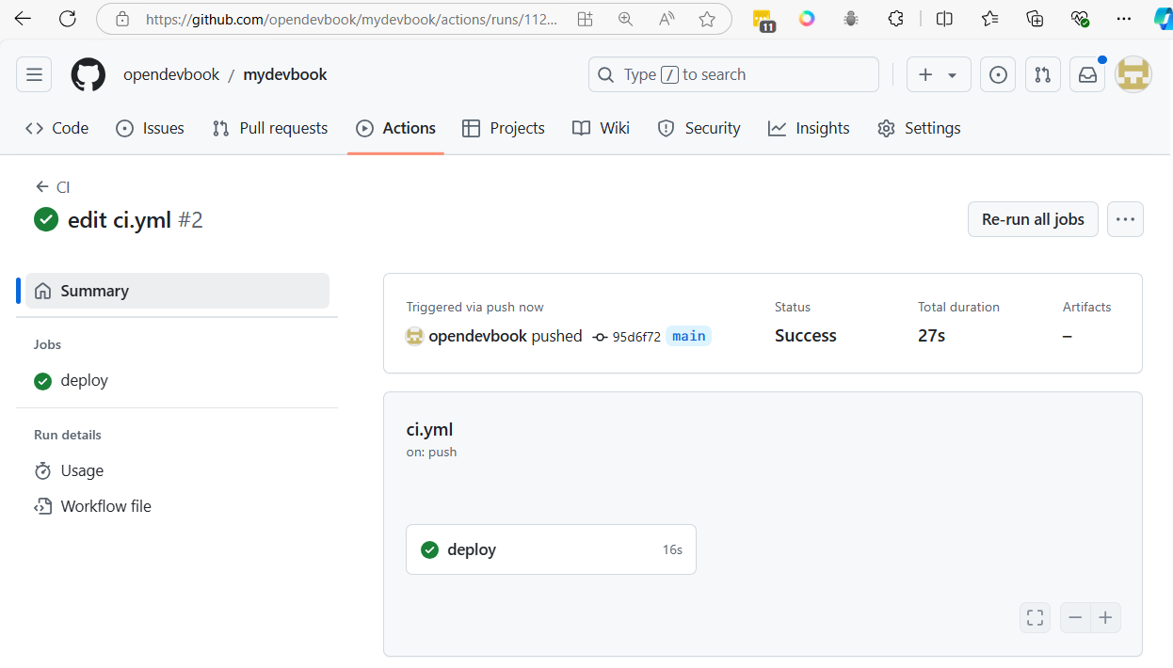Select deploy job in the sidebar

[84, 380]
